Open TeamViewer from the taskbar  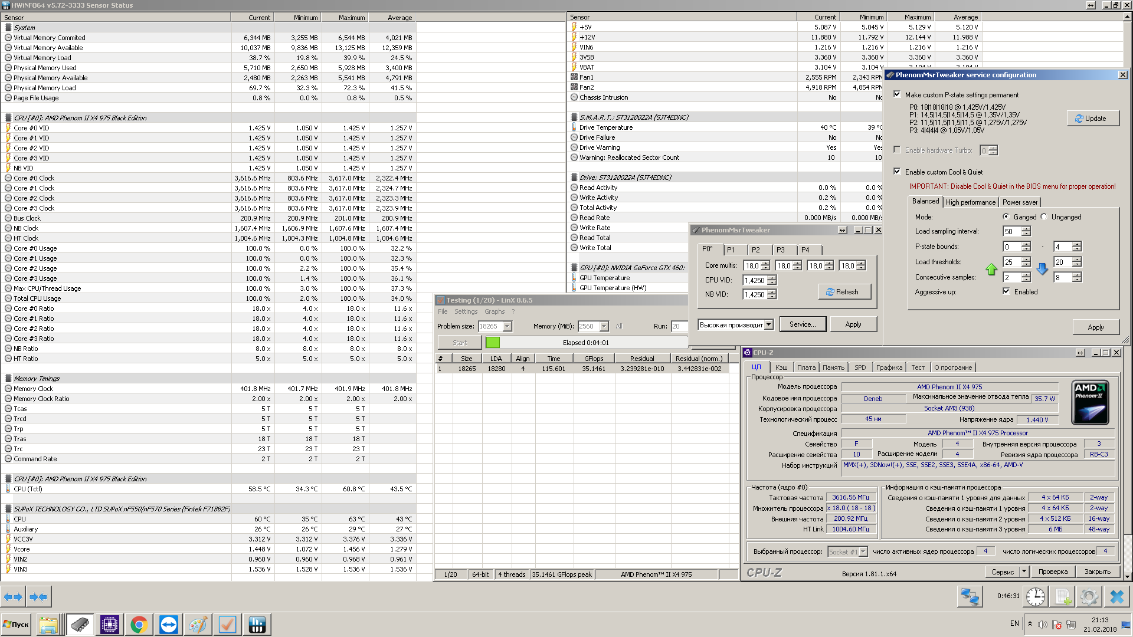[x=168, y=625]
